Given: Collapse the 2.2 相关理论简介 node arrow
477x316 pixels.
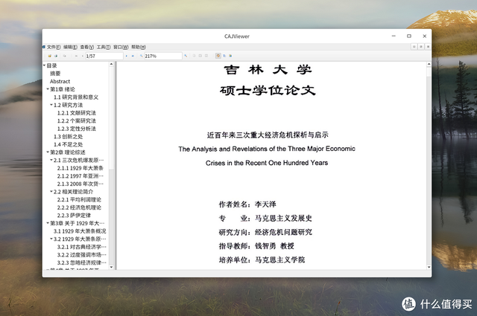Looking at the screenshot, I should [x=51, y=192].
